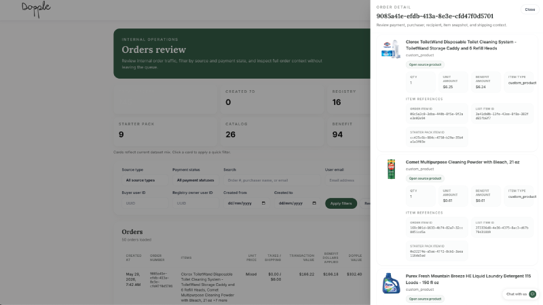Click the Apply filters button

[x=341, y=203]
